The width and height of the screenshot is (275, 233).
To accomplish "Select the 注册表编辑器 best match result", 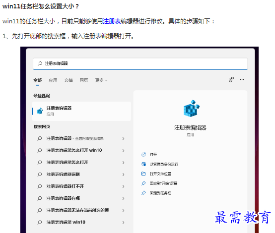I will [x=81, y=111].
